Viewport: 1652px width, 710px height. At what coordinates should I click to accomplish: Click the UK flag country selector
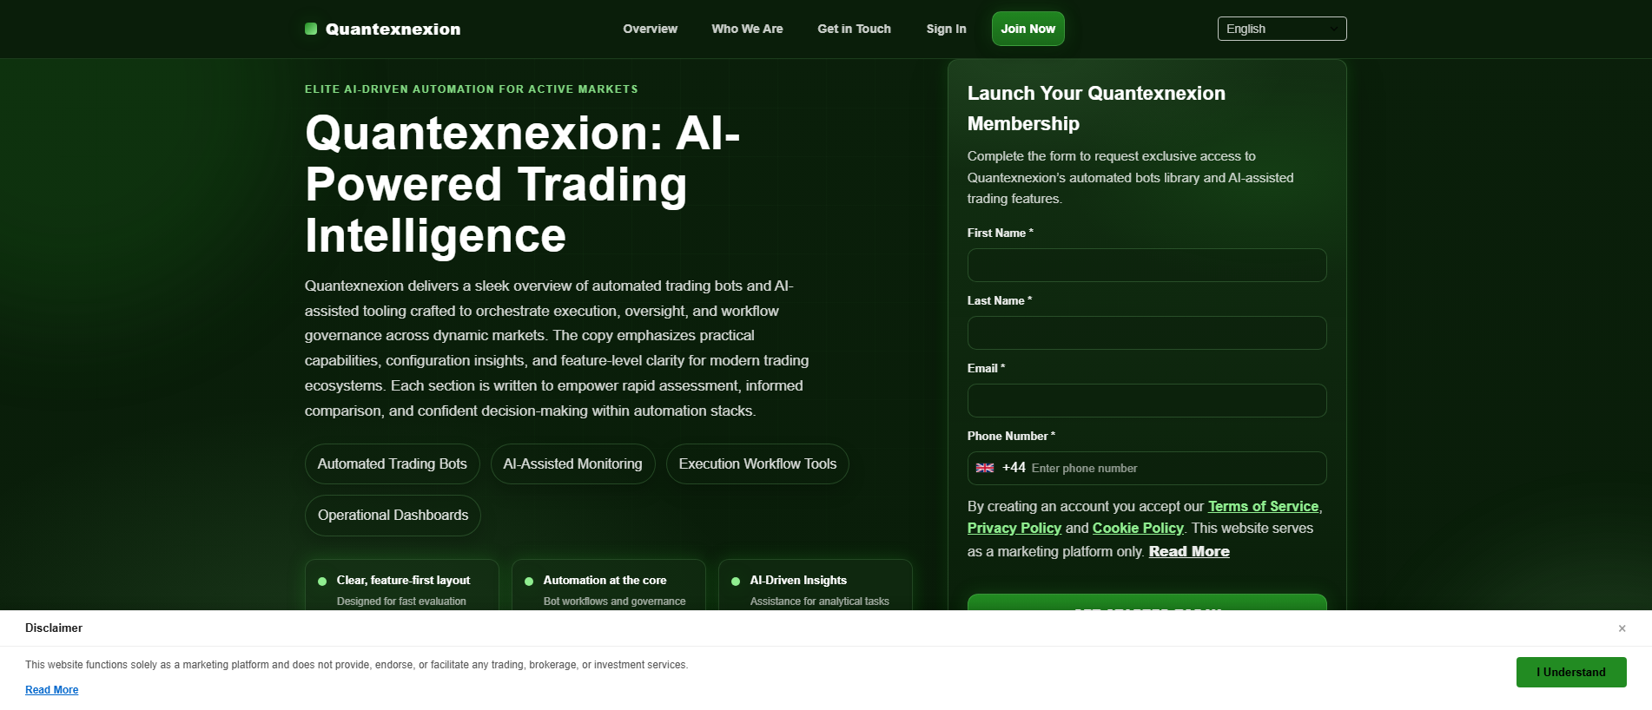[x=985, y=468]
